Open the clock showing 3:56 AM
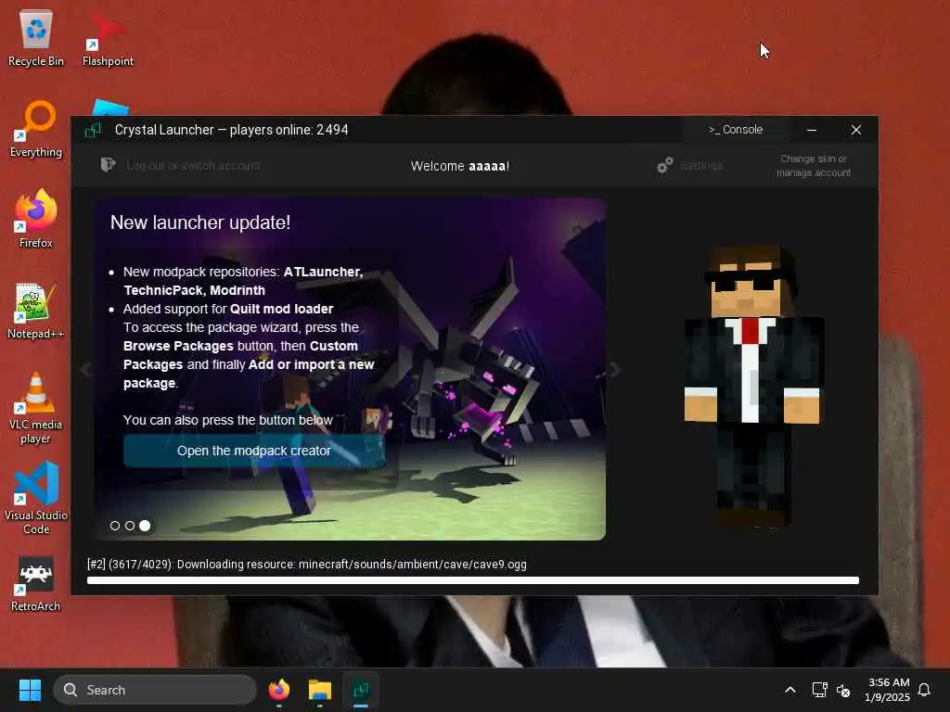The image size is (950, 712). click(888, 690)
